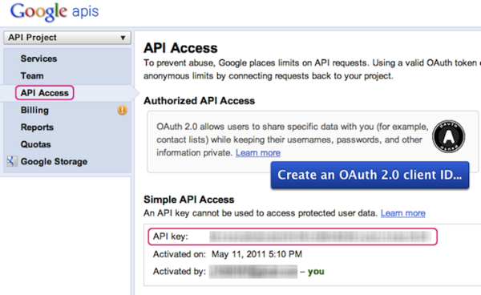Click the Google apis logo
The width and height of the screenshot is (481, 295).
(x=55, y=12)
